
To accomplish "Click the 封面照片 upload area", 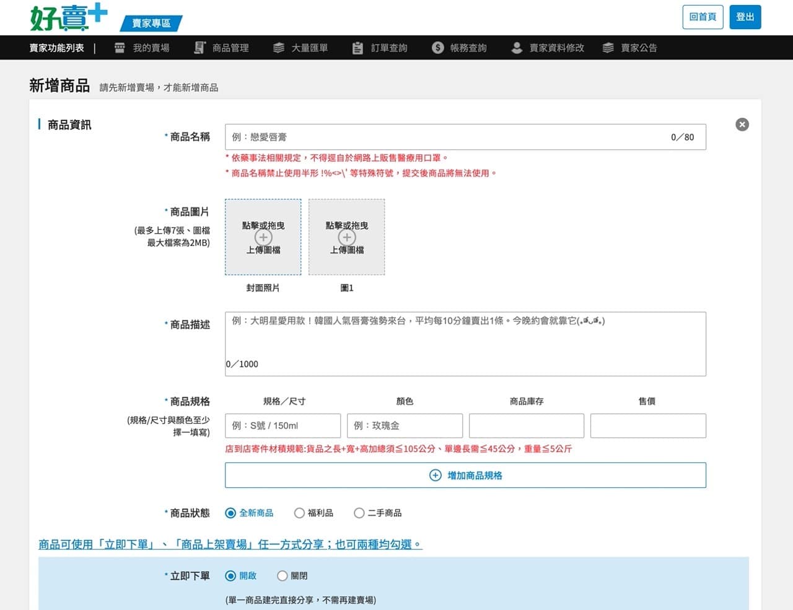I will (x=263, y=237).
